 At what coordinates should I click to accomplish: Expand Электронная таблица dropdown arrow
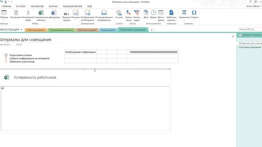pos(45,20)
